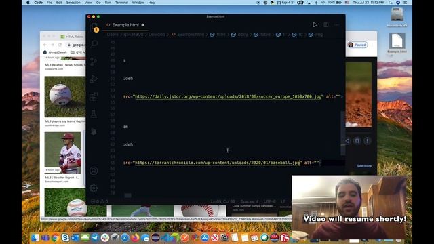
Task: Open Firefox from the Dock
Action: (x=135, y=237)
